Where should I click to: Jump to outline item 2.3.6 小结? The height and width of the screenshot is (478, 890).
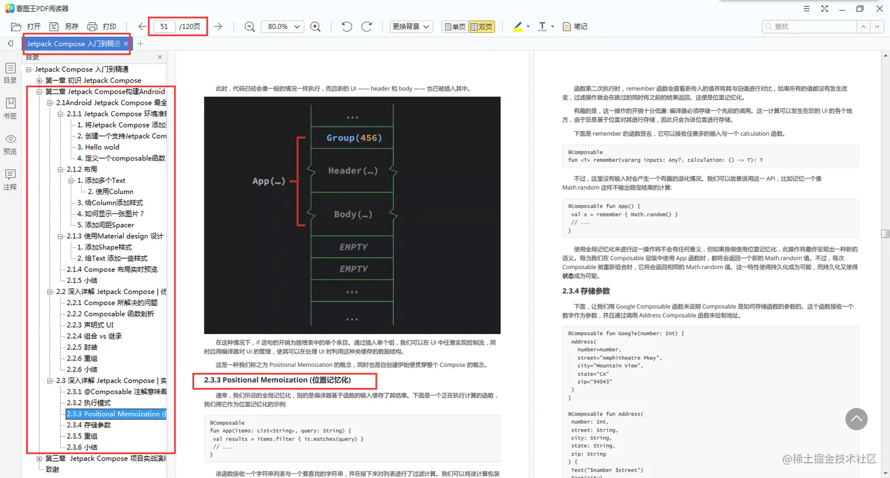82,447
